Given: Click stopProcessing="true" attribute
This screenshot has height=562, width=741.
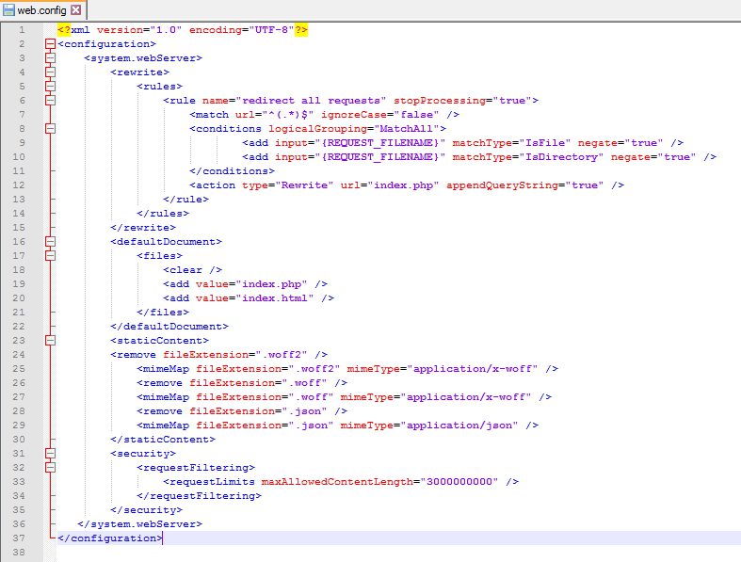Looking at the screenshot, I should 466,100.
